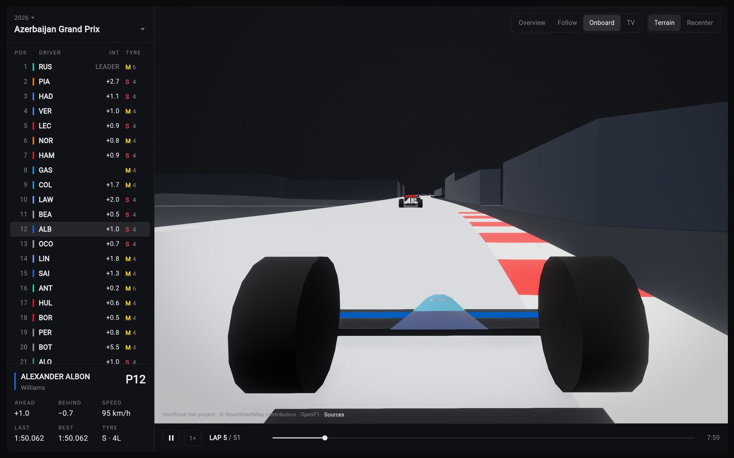The image size is (734, 458).
Task: Select driver LAW in standings
Action: (x=80, y=200)
